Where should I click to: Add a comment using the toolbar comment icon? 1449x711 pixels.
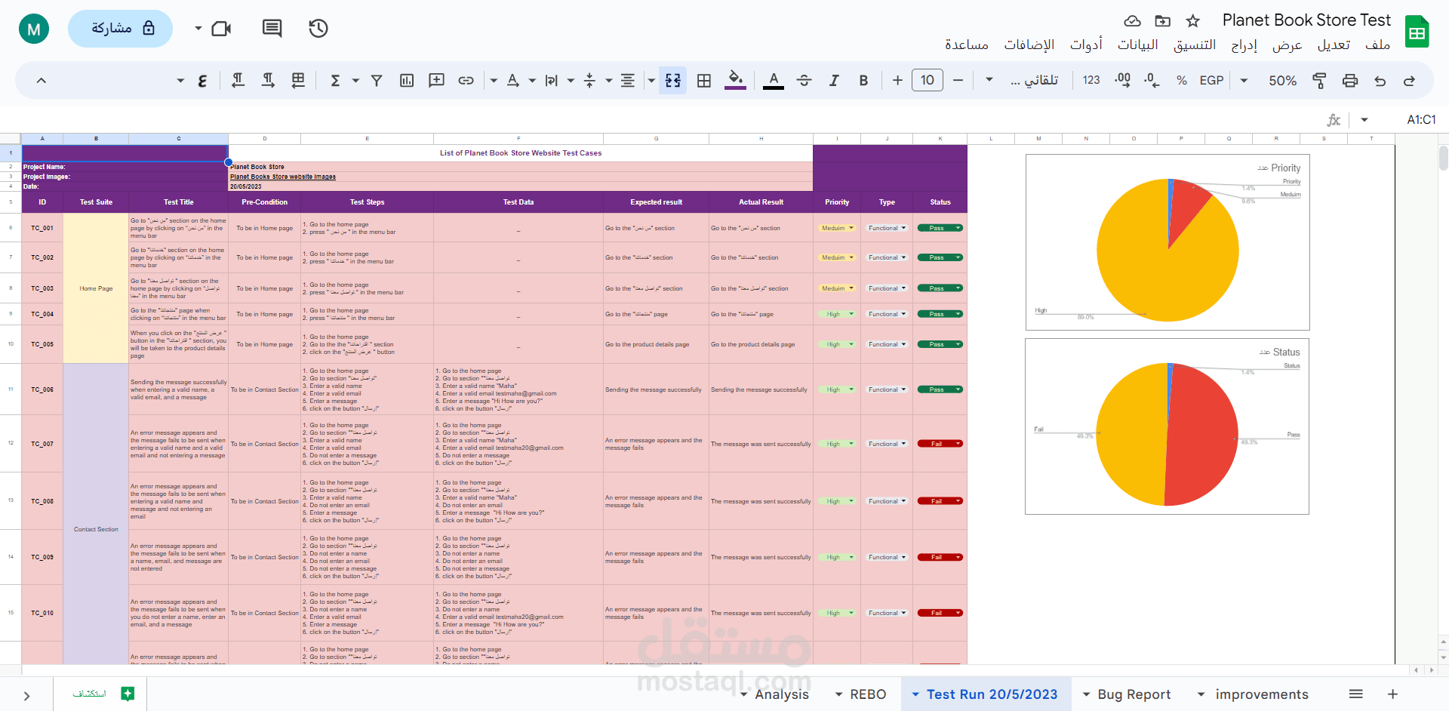pos(436,81)
